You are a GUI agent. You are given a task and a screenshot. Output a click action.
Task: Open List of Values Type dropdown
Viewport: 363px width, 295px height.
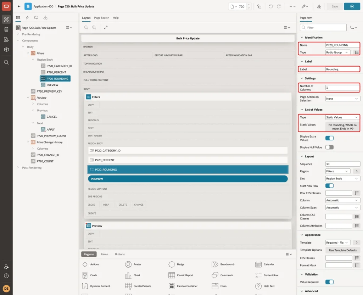tap(343, 117)
